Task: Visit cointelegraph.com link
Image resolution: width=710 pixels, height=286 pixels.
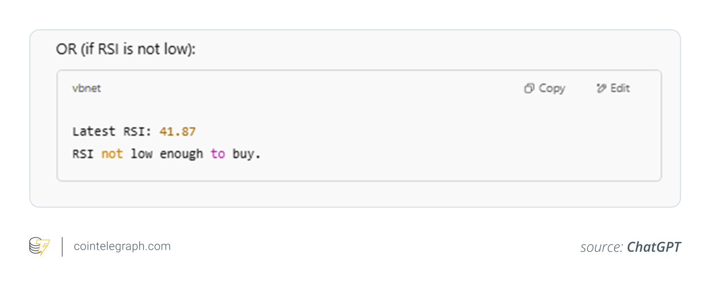Action: tap(121, 246)
